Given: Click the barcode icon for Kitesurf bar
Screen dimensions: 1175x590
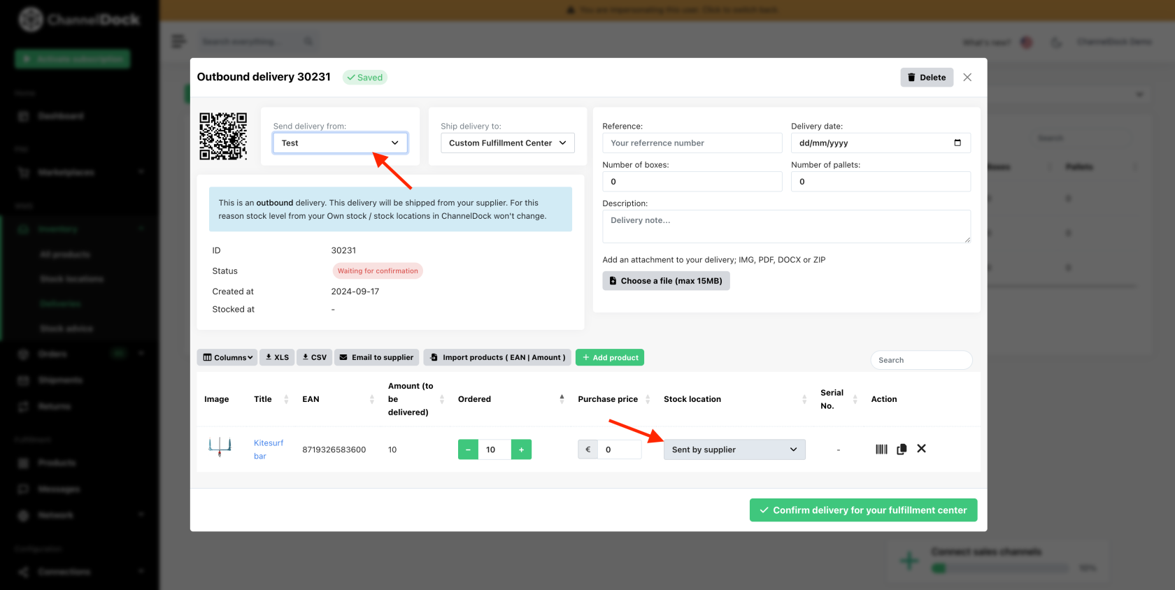Looking at the screenshot, I should [x=881, y=449].
